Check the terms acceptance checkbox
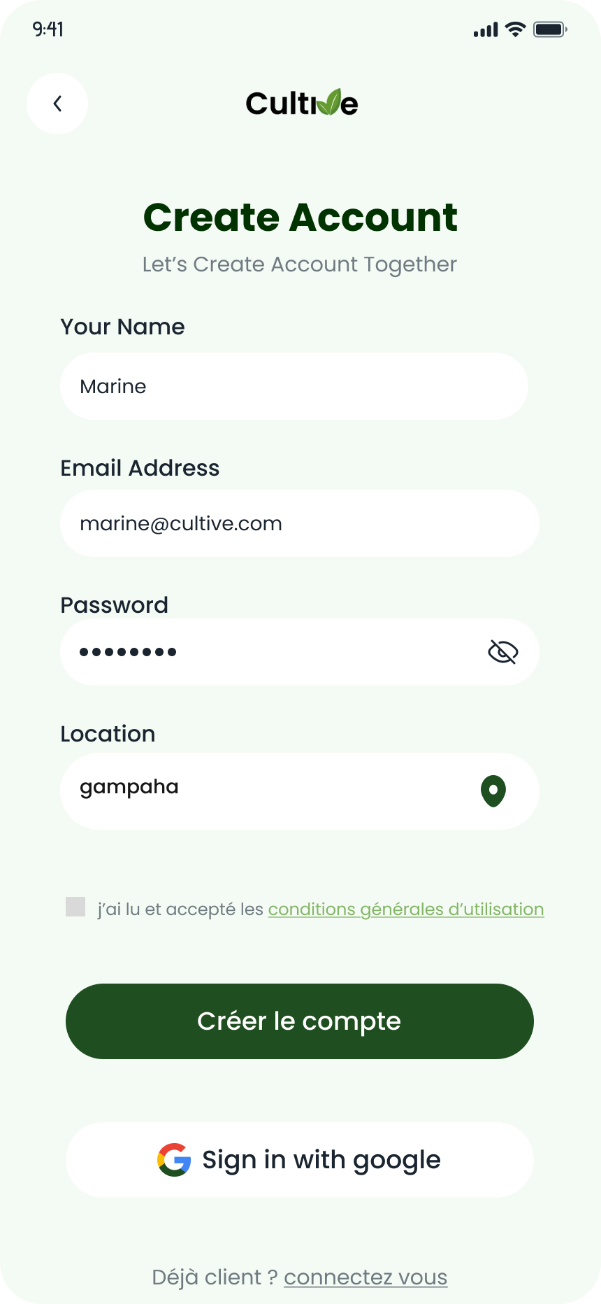The width and height of the screenshot is (601, 1304). coord(75,907)
